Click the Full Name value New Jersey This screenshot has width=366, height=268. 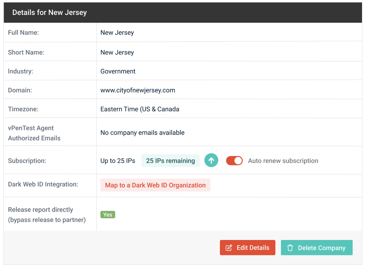click(x=117, y=32)
